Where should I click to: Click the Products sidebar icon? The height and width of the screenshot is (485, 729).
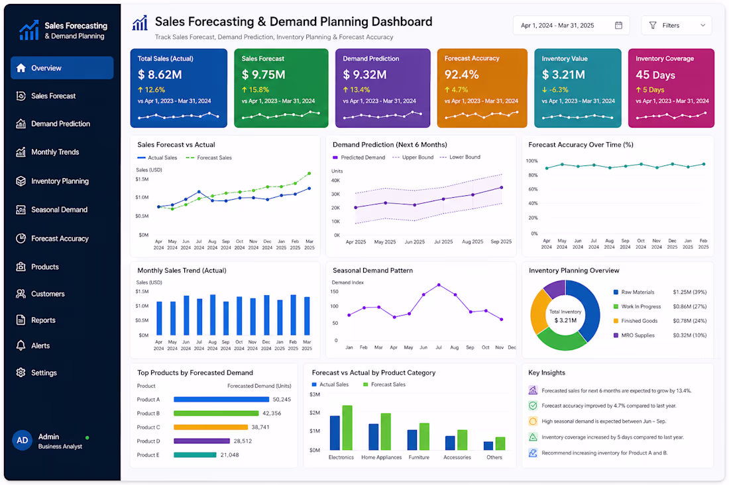point(21,267)
